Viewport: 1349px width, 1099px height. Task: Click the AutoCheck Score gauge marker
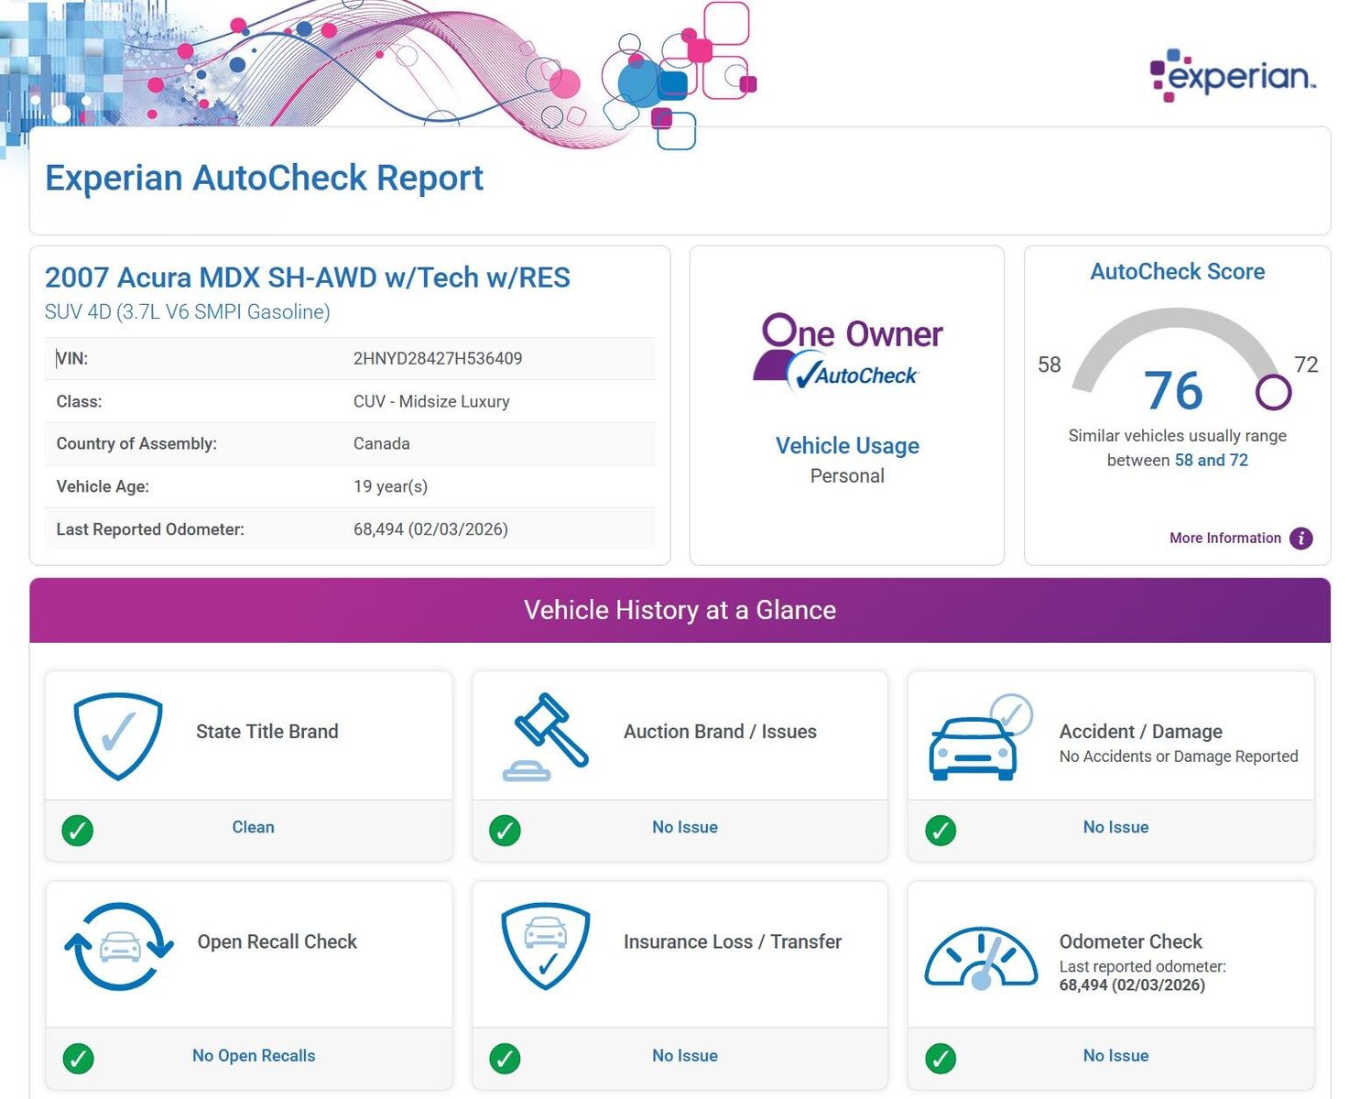(x=1273, y=392)
